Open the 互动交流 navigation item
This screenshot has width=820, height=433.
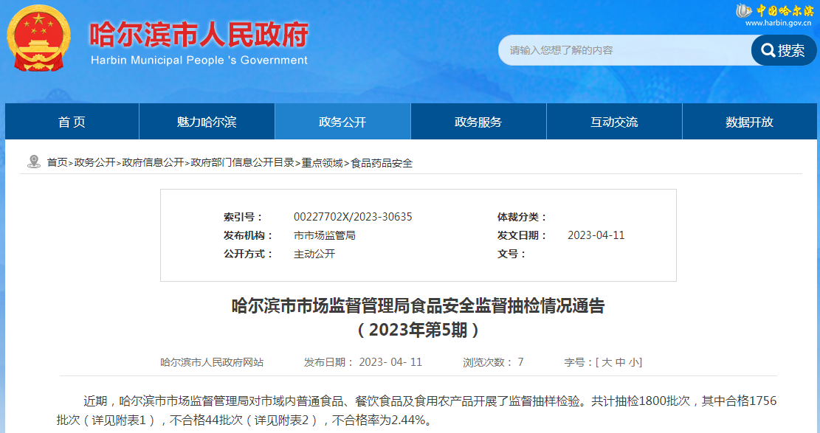614,122
